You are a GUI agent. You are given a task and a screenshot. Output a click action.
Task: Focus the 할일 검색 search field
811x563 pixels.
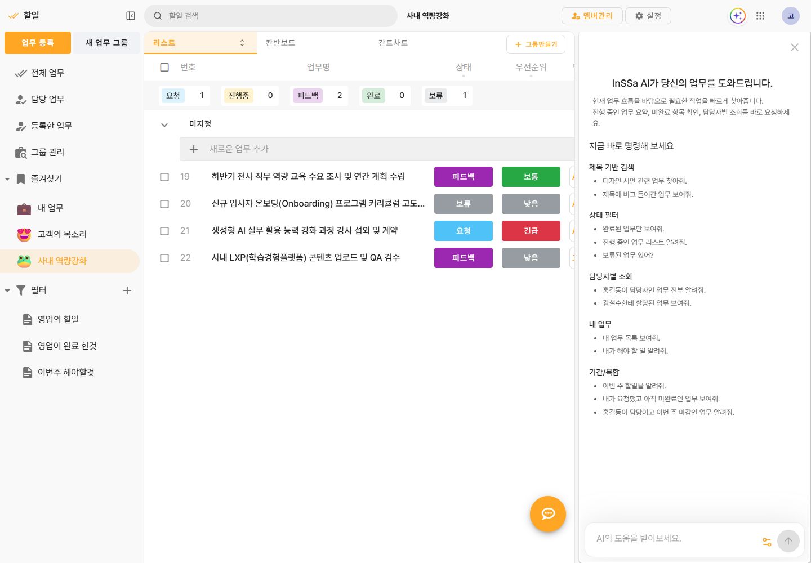tap(271, 16)
